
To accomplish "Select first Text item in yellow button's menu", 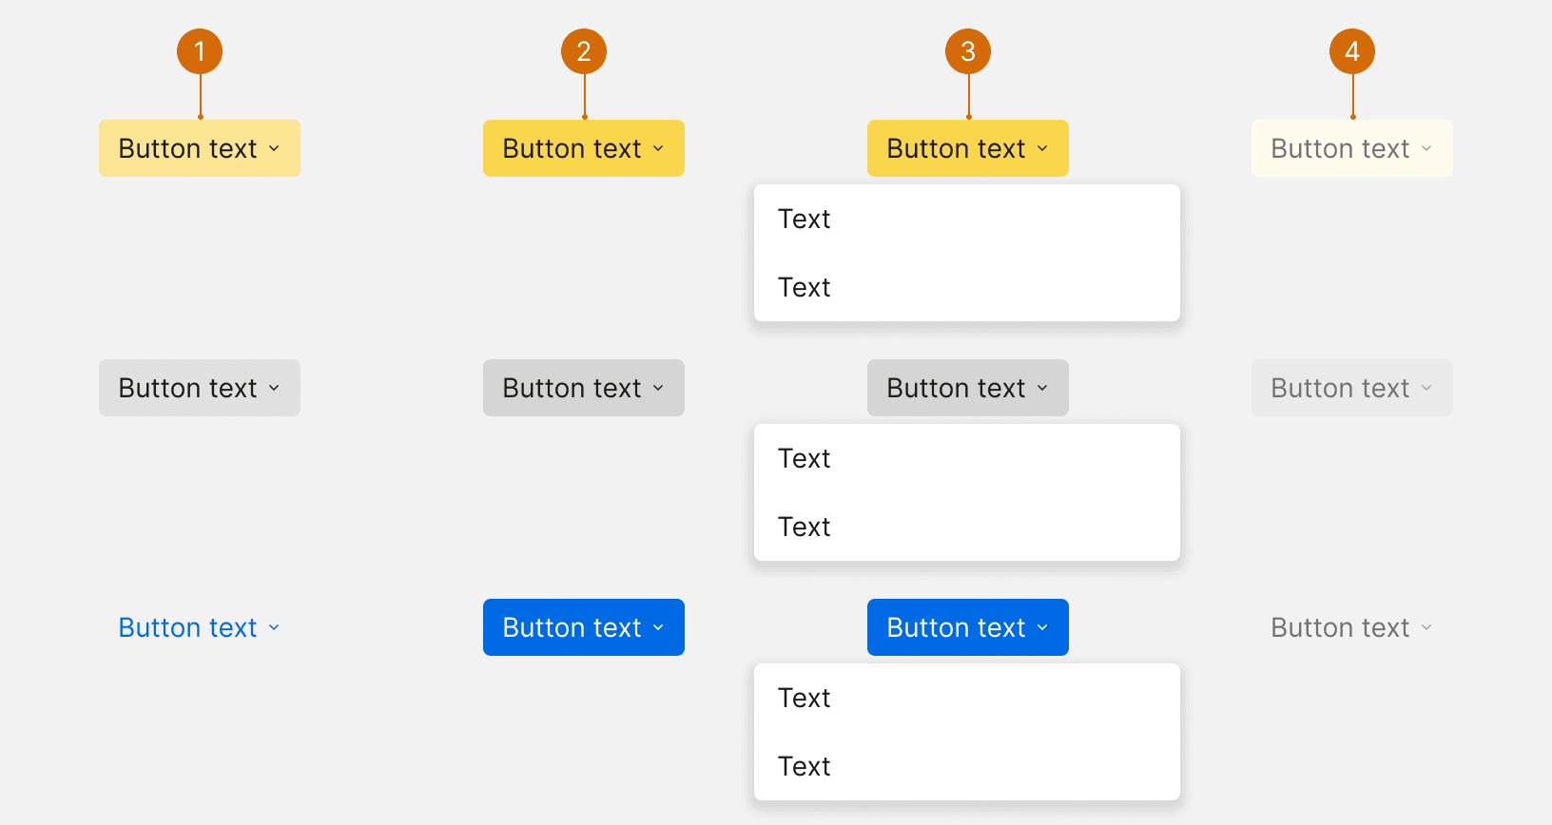I will click(805, 220).
